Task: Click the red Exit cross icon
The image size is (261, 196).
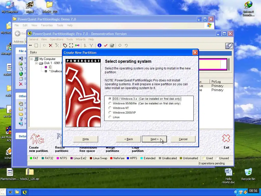Action: (226, 138)
